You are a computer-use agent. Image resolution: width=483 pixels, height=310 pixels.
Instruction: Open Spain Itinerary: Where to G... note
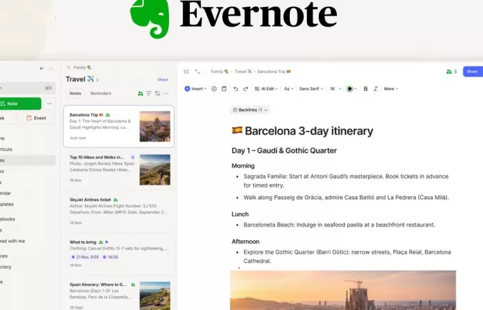point(119,294)
